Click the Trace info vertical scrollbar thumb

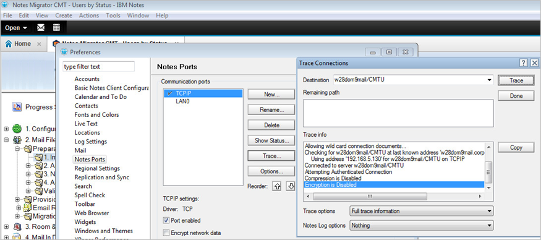click(x=488, y=173)
